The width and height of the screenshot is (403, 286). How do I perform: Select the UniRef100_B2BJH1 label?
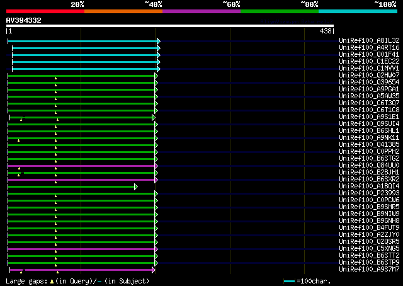(369, 173)
